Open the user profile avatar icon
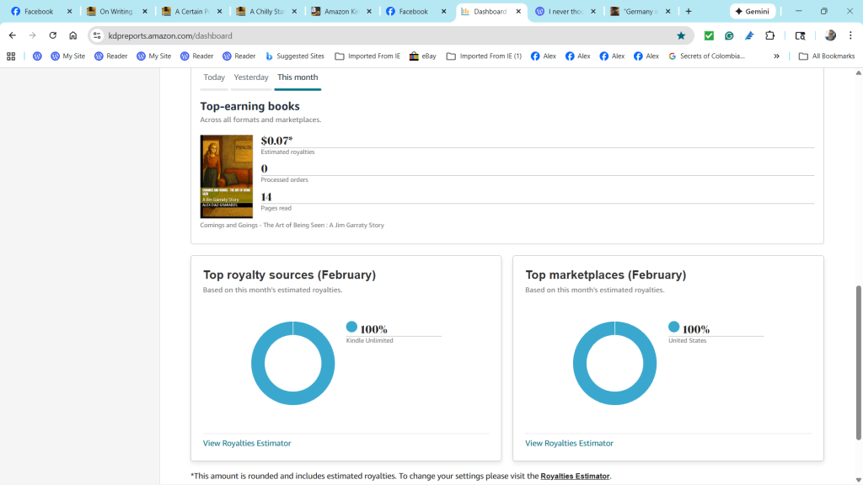This screenshot has width=863, height=485. [830, 35]
